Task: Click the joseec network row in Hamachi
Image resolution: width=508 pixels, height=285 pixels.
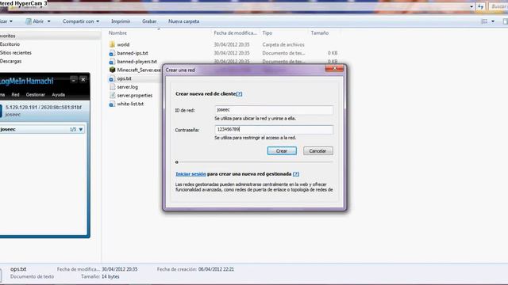Action: (42, 129)
